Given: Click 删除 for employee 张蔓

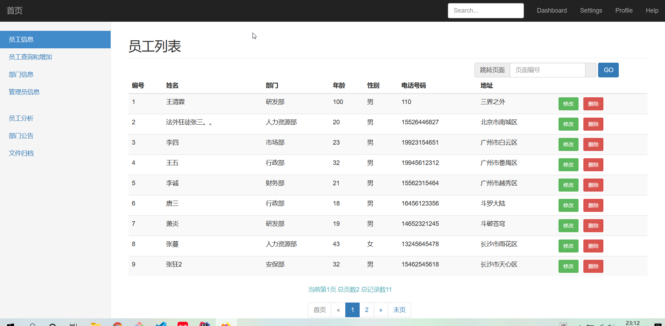Looking at the screenshot, I should click(593, 246).
